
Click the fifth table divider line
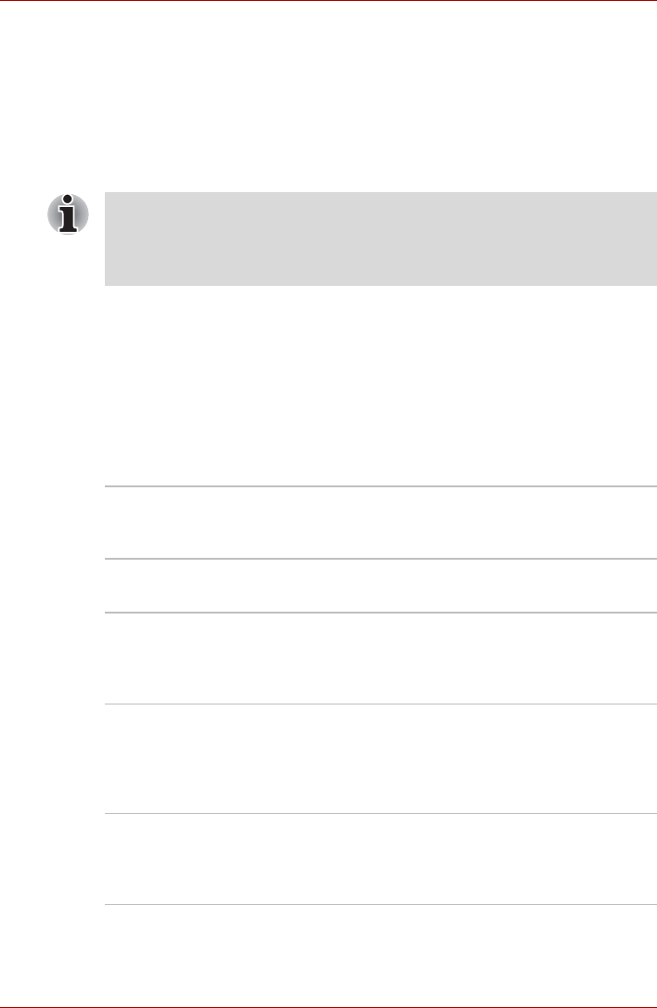[x=380, y=815]
